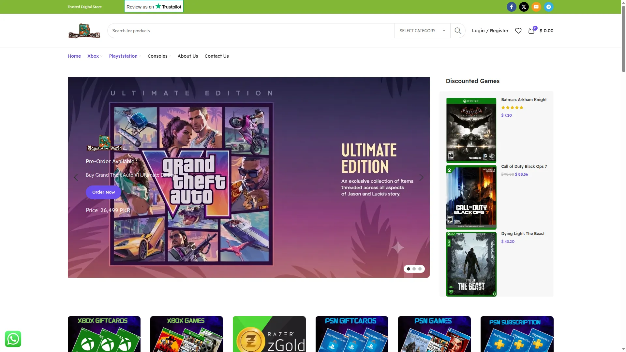Click the Dying Light price $ 43.20

pos(508,242)
